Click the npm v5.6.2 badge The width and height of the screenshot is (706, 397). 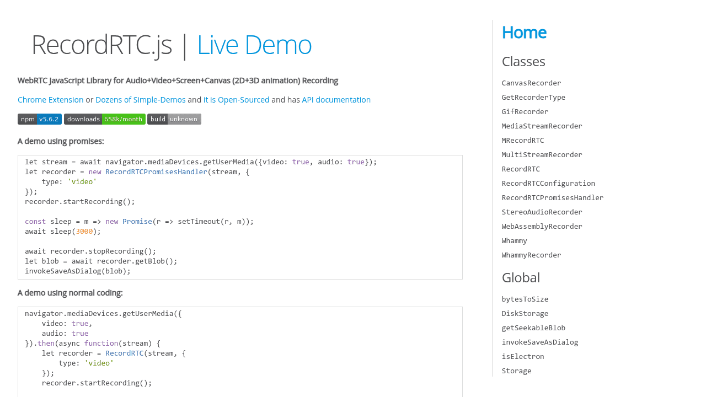pos(40,119)
